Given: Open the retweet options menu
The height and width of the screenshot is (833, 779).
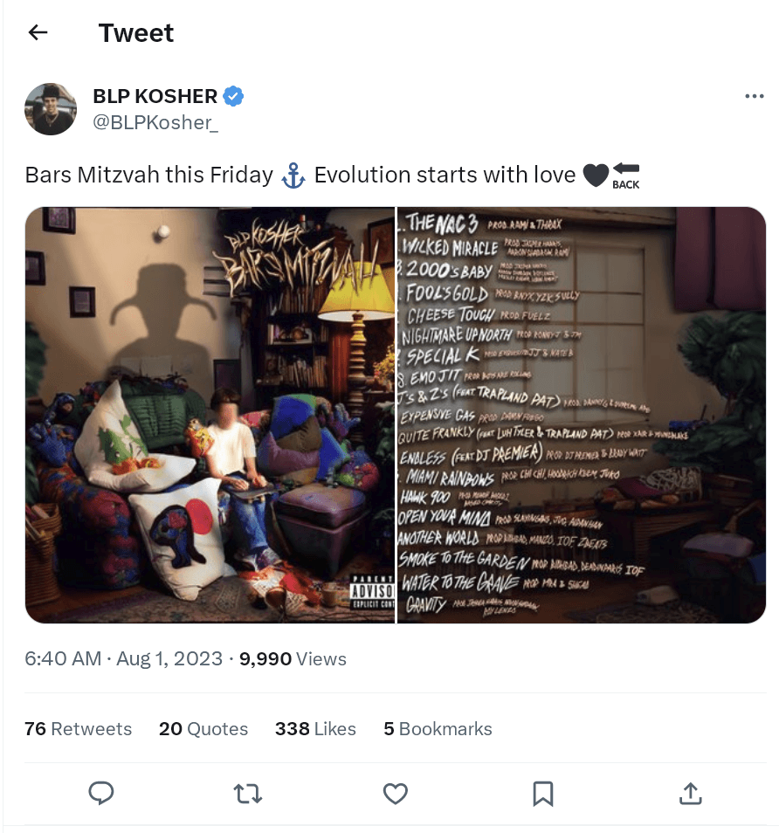Looking at the screenshot, I should [x=248, y=793].
